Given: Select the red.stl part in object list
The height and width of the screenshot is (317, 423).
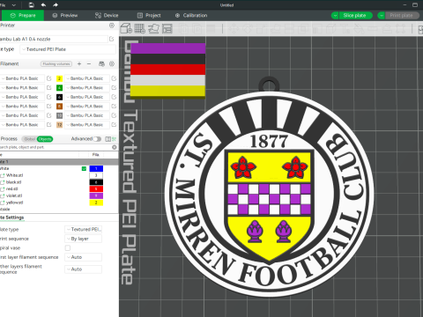Looking at the screenshot, I should click(x=12, y=188).
